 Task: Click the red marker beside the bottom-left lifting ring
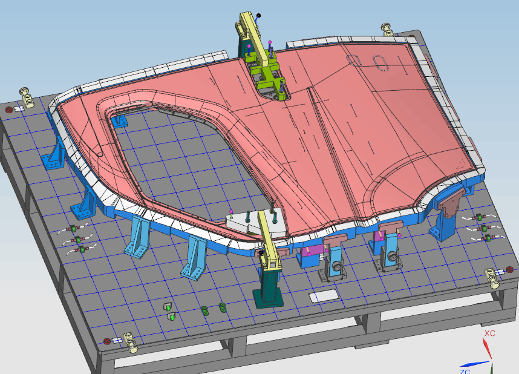click(107, 341)
